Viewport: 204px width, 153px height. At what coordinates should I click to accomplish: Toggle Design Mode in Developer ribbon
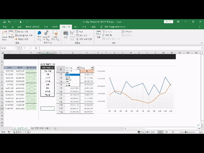pyautogui.click(x=72, y=35)
